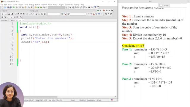Jump forward with right arrow icon

(x=100, y=11)
